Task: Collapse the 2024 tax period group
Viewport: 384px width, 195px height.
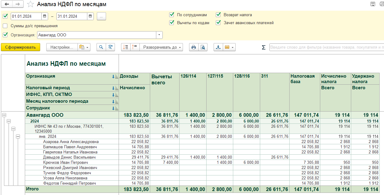Action: [9, 121]
